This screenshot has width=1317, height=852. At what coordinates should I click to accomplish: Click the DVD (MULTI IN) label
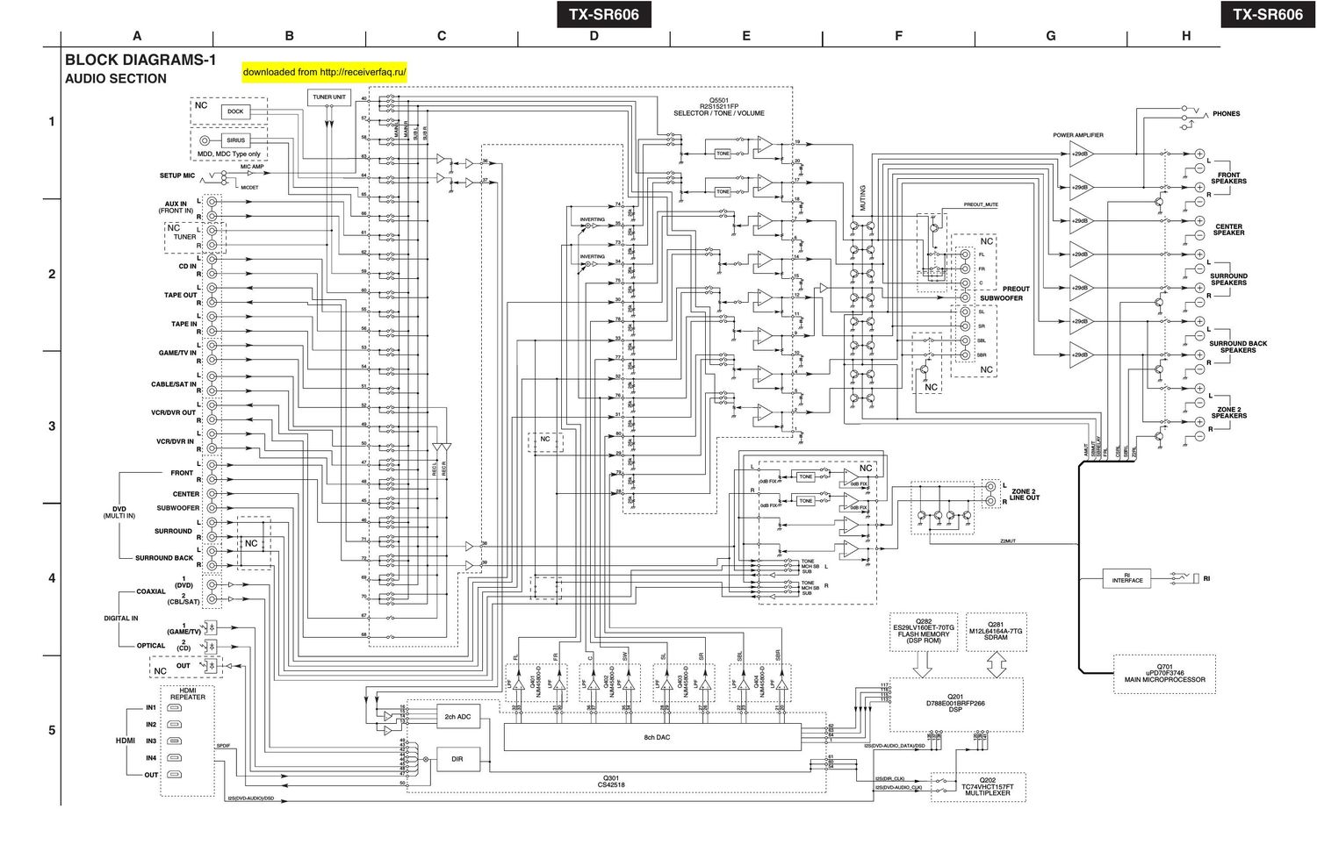(119, 512)
